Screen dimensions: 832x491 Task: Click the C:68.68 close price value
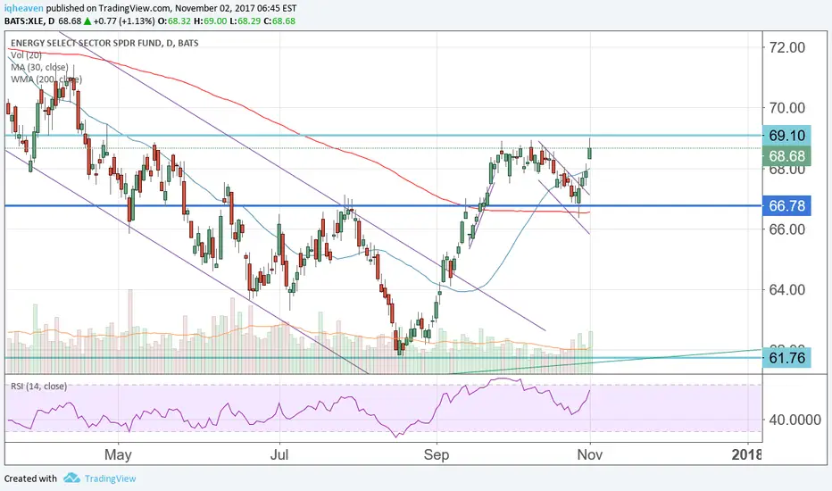point(279,21)
